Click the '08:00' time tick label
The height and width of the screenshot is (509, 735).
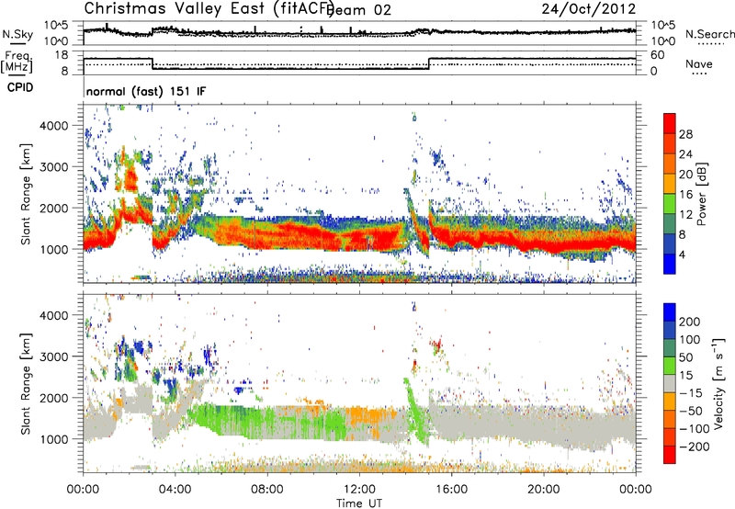[267, 490]
